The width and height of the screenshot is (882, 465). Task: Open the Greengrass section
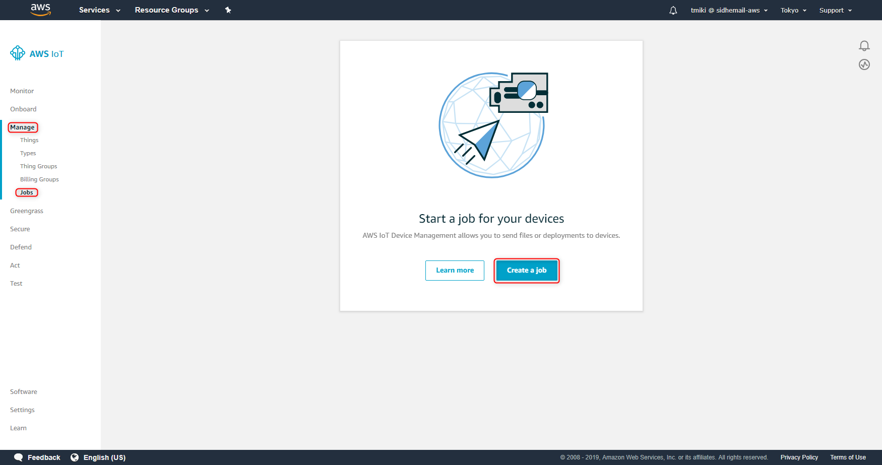[27, 211]
